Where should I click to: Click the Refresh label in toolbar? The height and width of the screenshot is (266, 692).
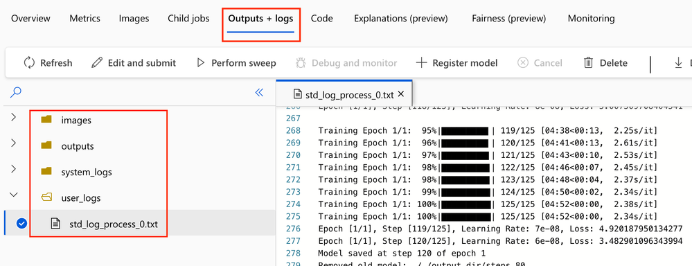point(56,63)
